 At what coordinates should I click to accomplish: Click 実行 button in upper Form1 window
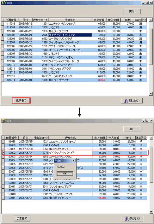point(132,11)
